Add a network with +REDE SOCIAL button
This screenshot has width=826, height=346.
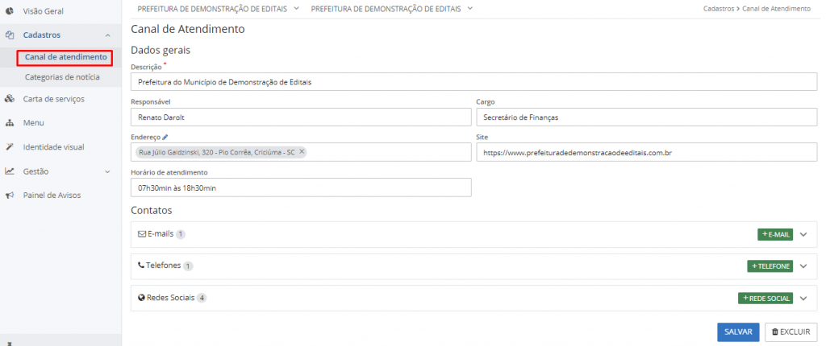point(766,299)
